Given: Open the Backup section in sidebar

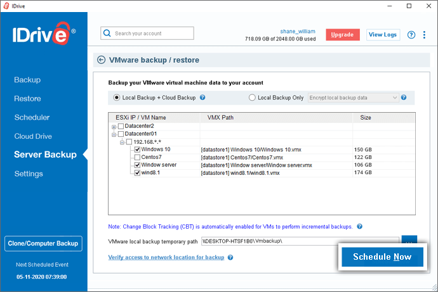Looking at the screenshot, I should tap(27, 80).
